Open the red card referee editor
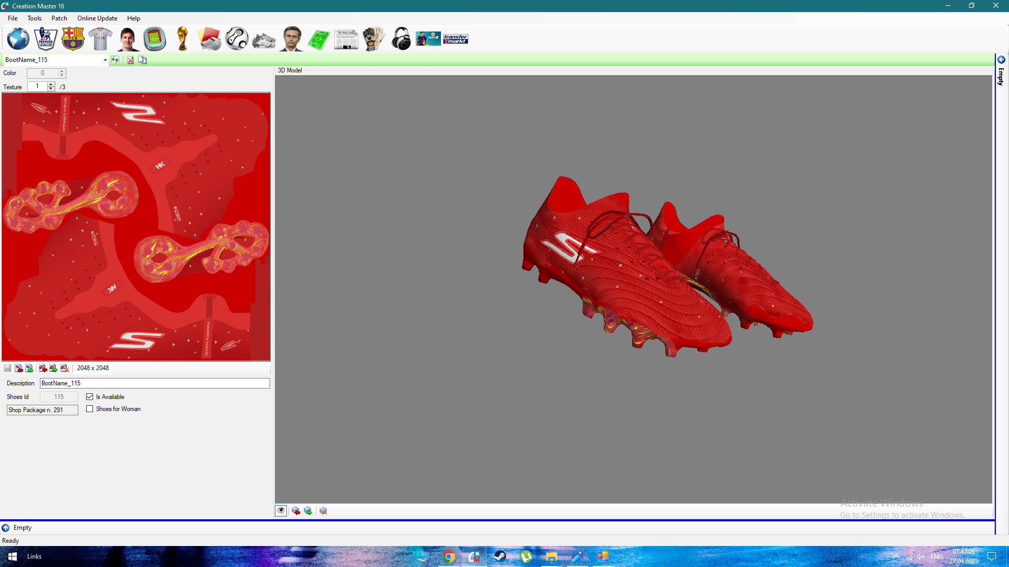1009x567 pixels. [x=210, y=39]
